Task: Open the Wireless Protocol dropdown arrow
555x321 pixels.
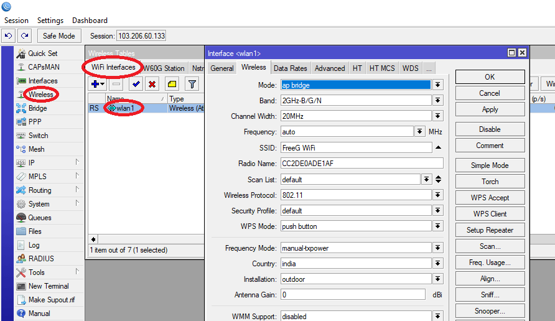Action: [438, 195]
